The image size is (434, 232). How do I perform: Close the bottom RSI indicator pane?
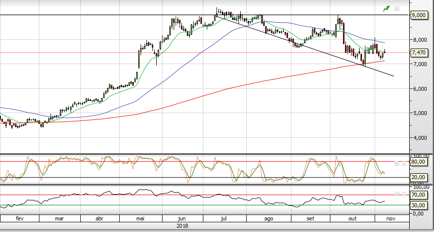tap(403, 194)
